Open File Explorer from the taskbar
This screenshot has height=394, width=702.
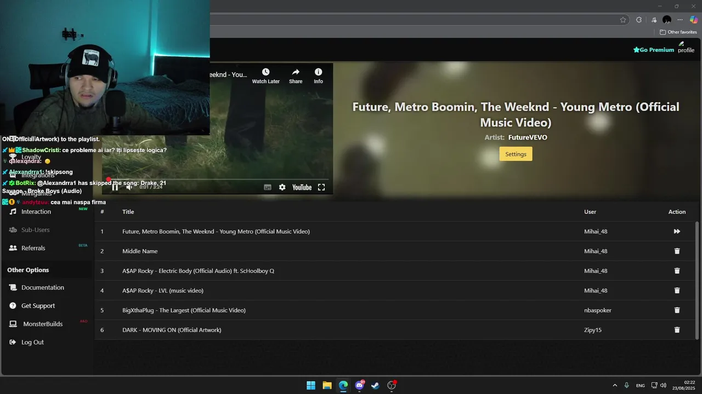[327, 385]
